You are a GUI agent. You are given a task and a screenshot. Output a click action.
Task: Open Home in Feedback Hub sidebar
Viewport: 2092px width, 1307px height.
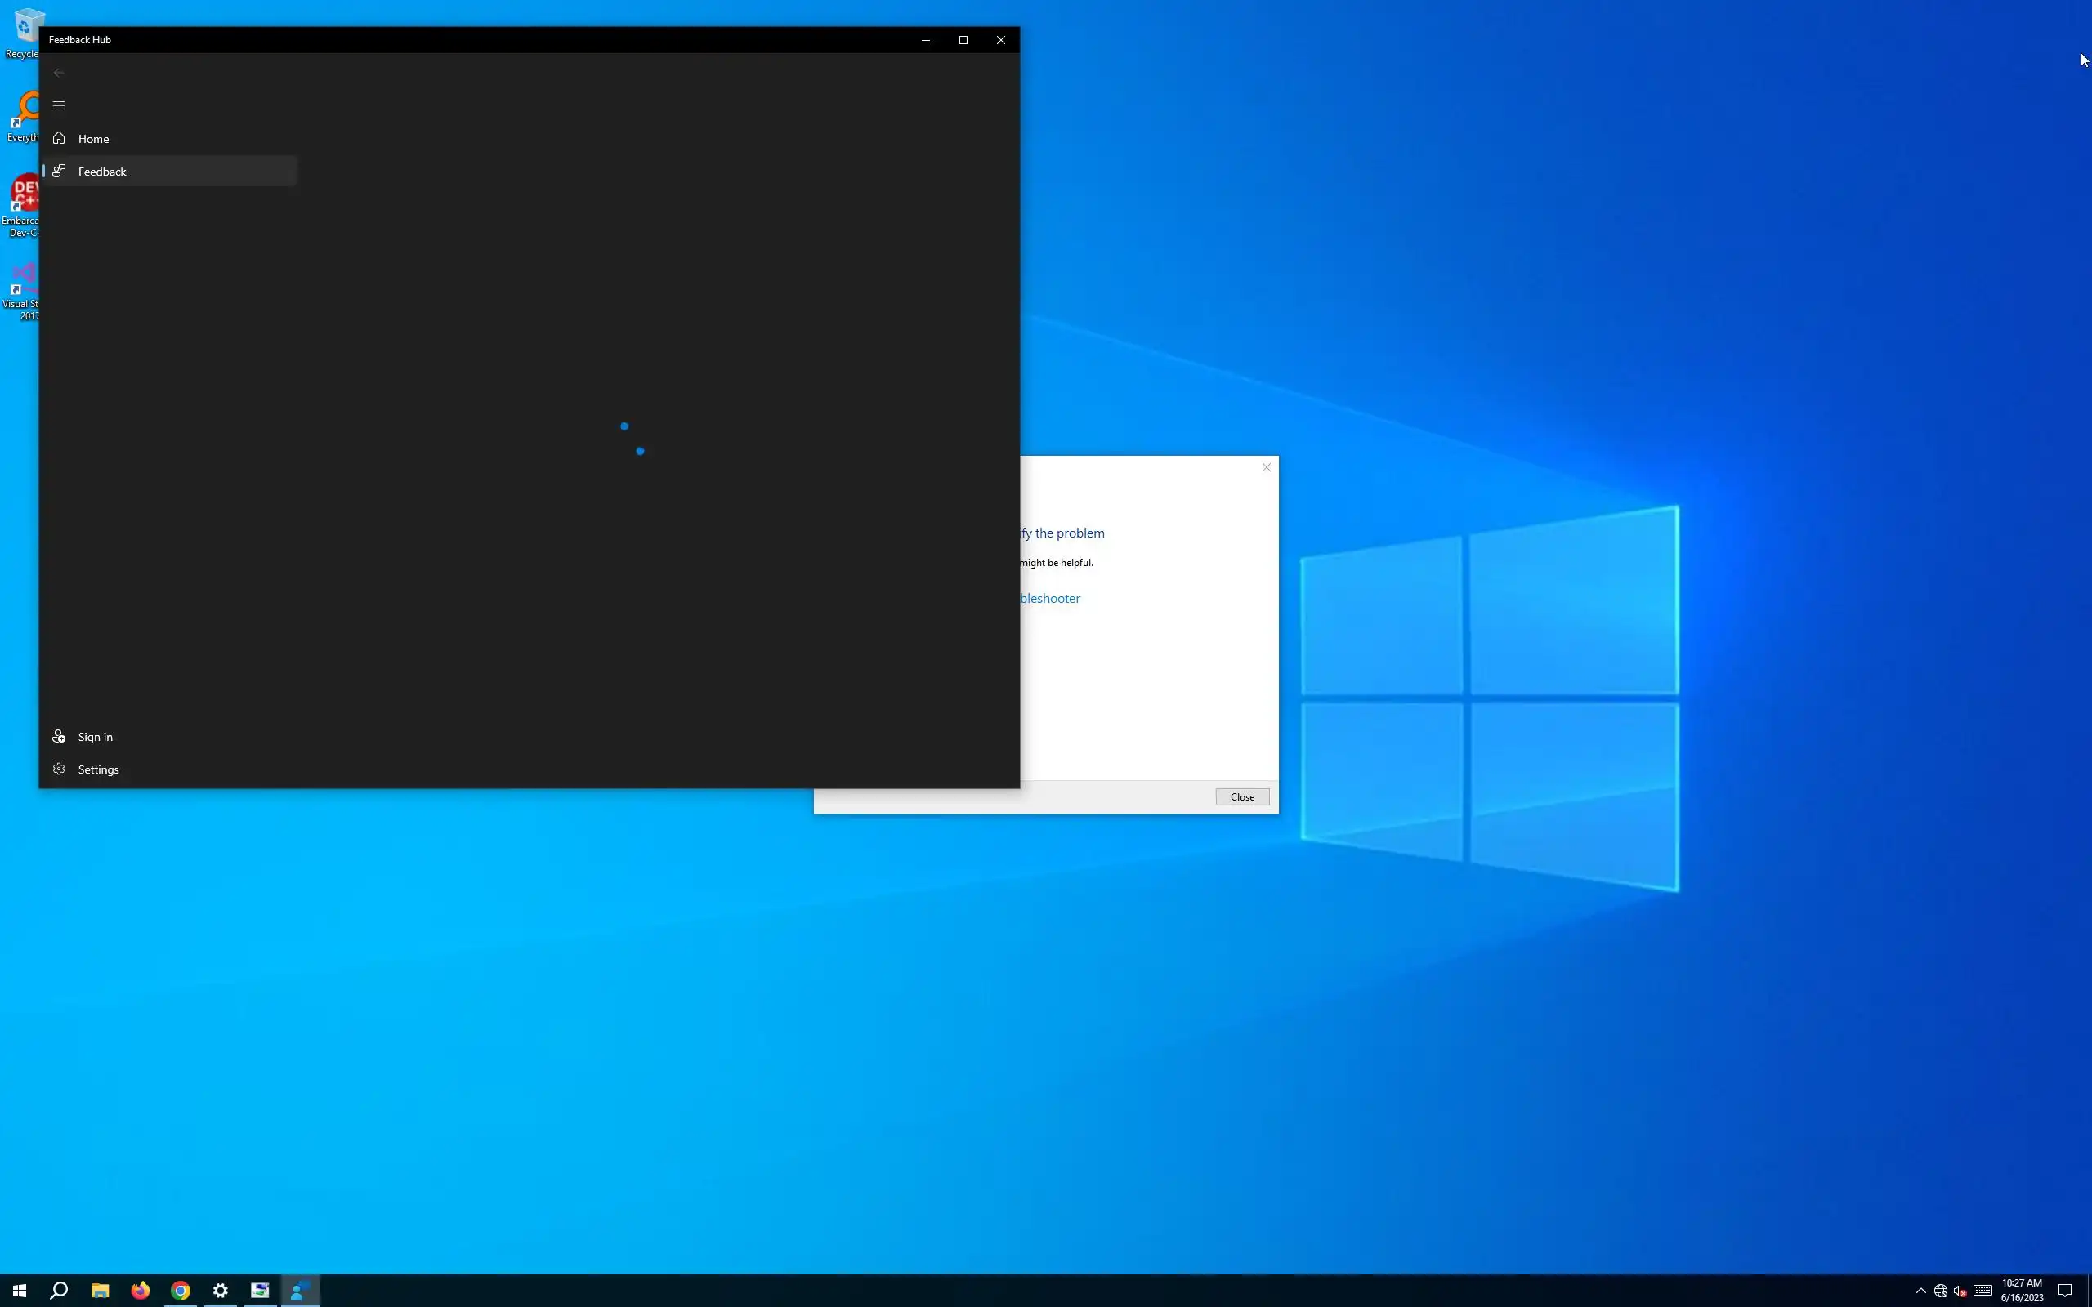(93, 138)
